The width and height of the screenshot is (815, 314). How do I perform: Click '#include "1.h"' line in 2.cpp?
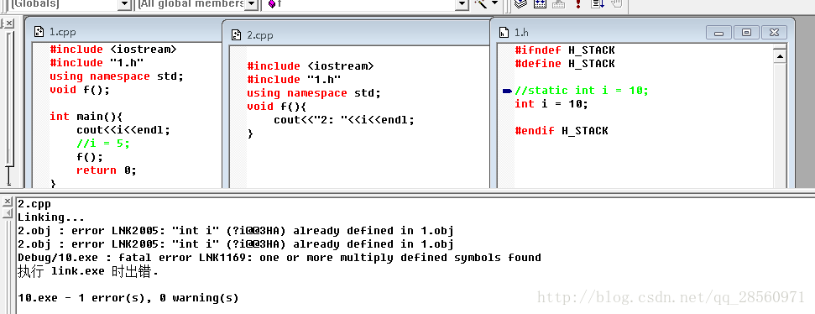tap(294, 80)
